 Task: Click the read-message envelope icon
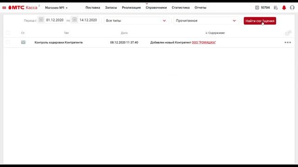23,42
